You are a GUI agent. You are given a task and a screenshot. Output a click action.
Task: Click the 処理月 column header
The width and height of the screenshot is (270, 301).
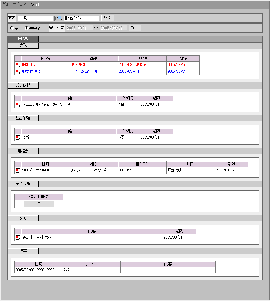(x=142, y=58)
